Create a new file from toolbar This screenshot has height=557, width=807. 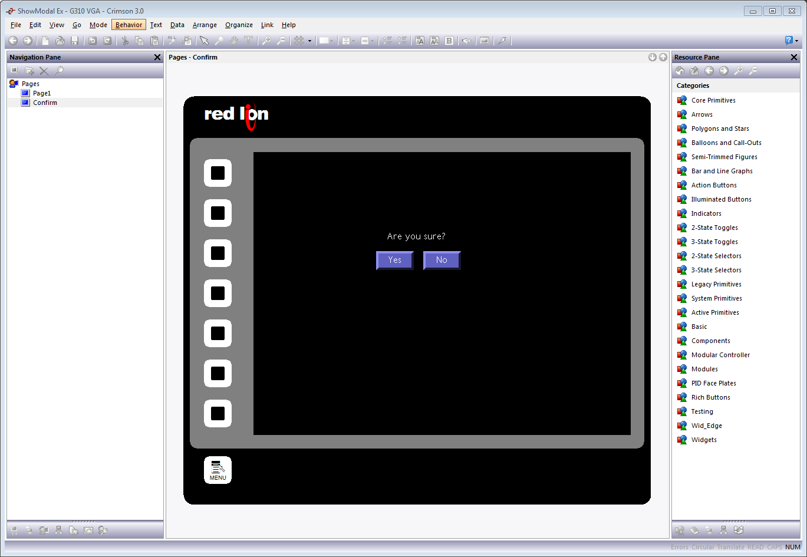45,41
